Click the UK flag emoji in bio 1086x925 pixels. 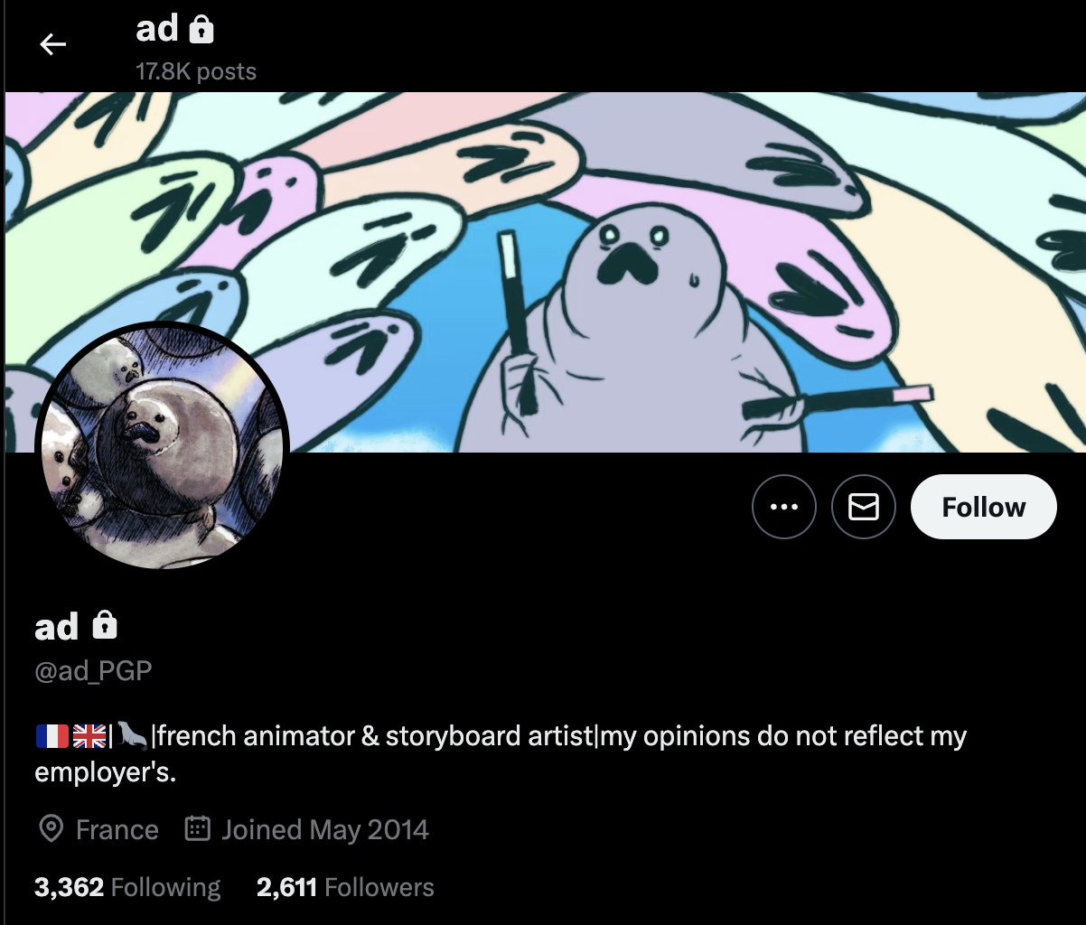(89, 736)
